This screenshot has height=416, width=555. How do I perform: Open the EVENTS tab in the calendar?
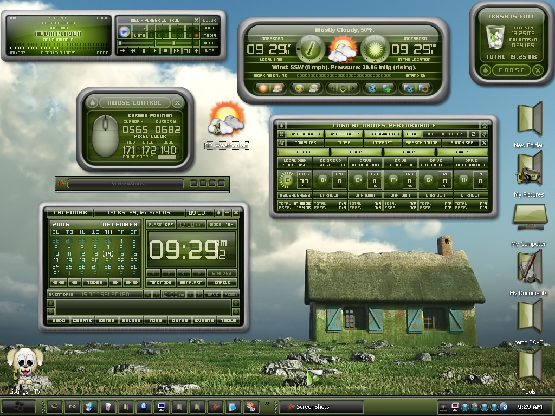204,321
